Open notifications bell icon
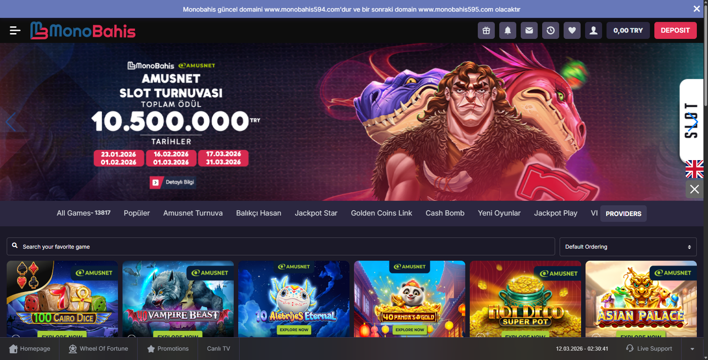Screen dimensions: 708x360 (508, 30)
